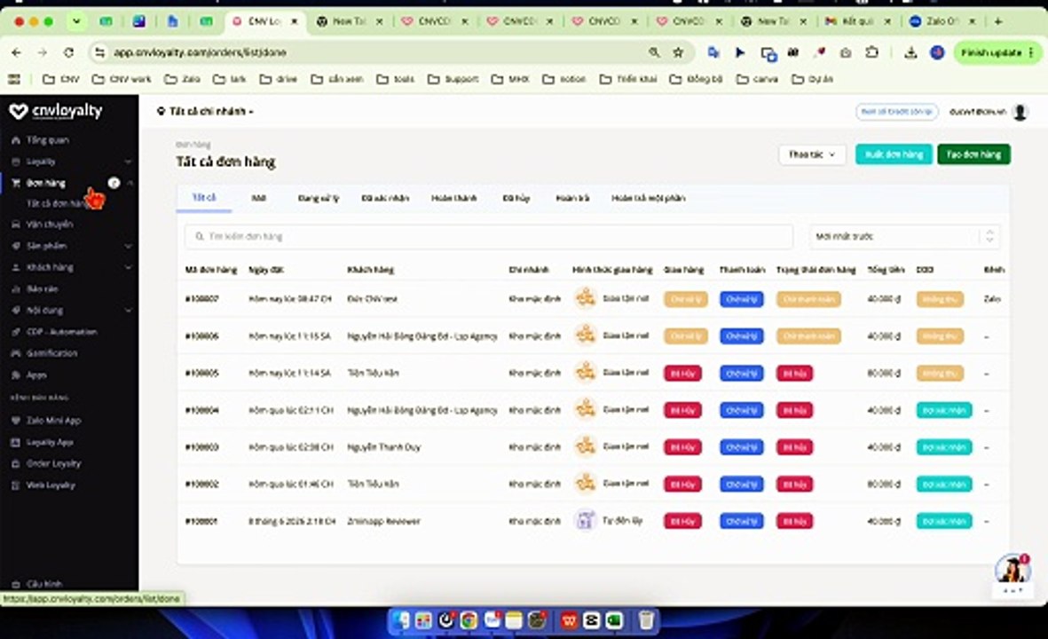
Task: Click customer Zminiapp Reviewer
Action: coord(383,521)
